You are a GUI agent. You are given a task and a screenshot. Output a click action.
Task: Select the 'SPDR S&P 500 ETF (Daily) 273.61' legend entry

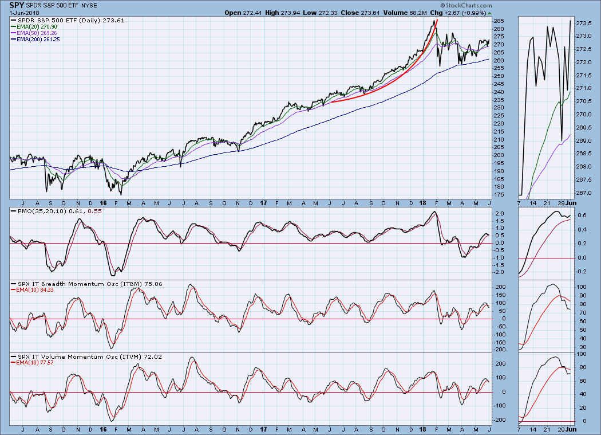coord(72,21)
